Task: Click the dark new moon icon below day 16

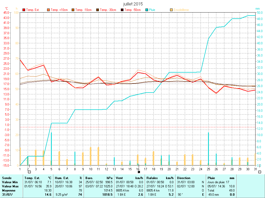Action: point(139,172)
